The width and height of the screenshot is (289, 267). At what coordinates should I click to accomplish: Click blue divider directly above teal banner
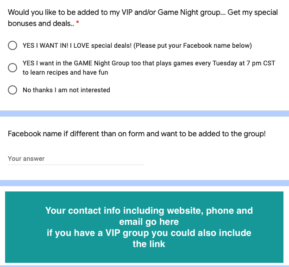144,183
